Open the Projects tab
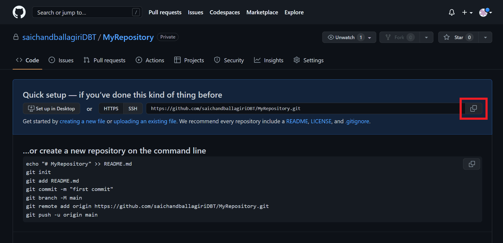This screenshot has height=243, width=503. [x=189, y=60]
